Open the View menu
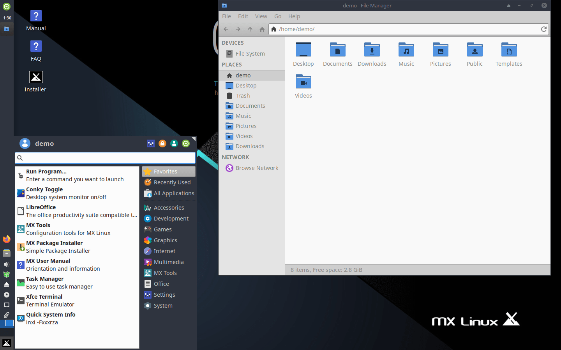Viewport: 561px width, 350px height. pyautogui.click(x=261, y=16)
